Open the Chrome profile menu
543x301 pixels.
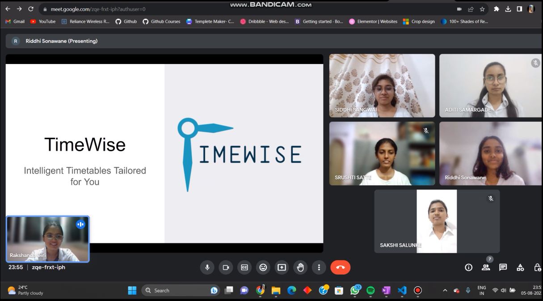point(531,8)
